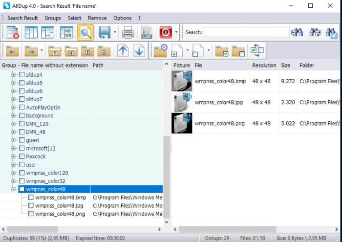Sort by the Resolution column header

[264, 65]
